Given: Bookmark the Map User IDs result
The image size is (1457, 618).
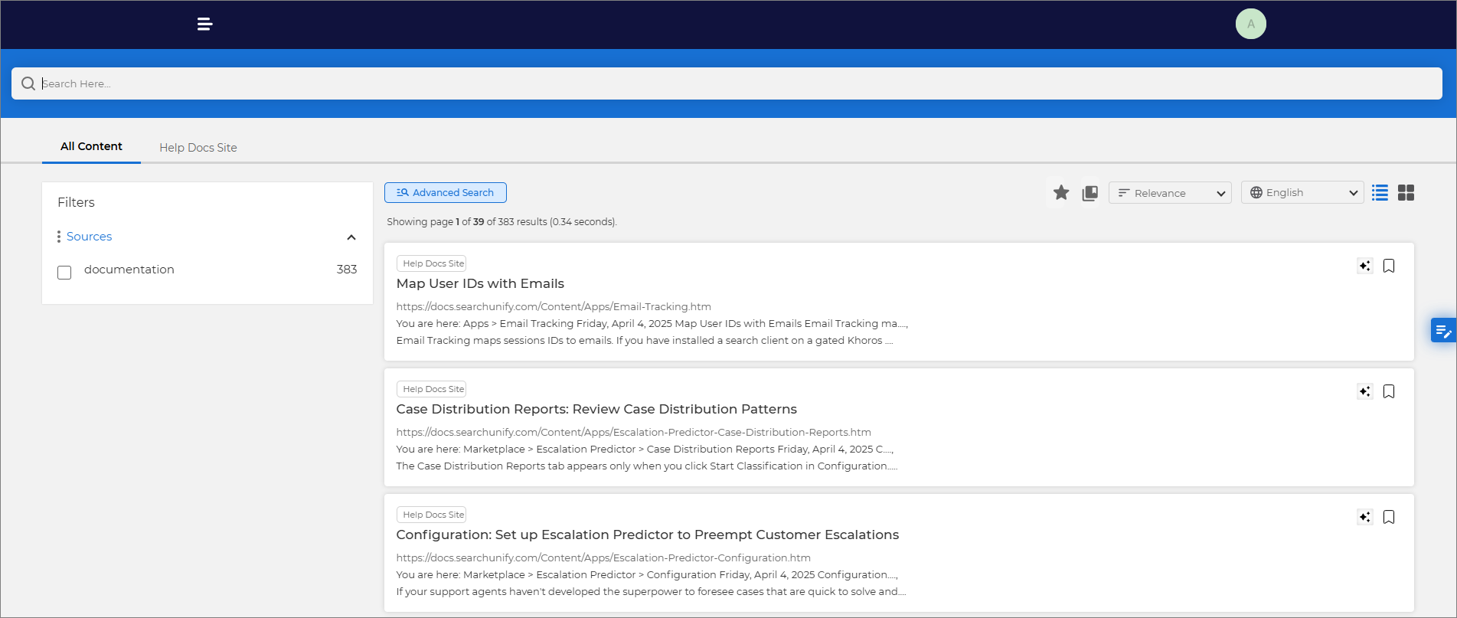Looking at the screenshot, I should (x=1389, y=266).
